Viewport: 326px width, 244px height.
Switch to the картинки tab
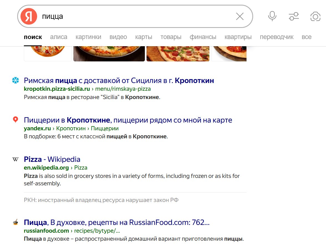click(88, 37)
